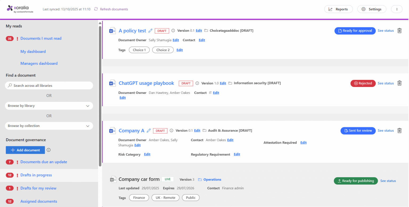The image size is (409, 207).
Task: Click the Finance tag on Company car form
Action: 139,198
